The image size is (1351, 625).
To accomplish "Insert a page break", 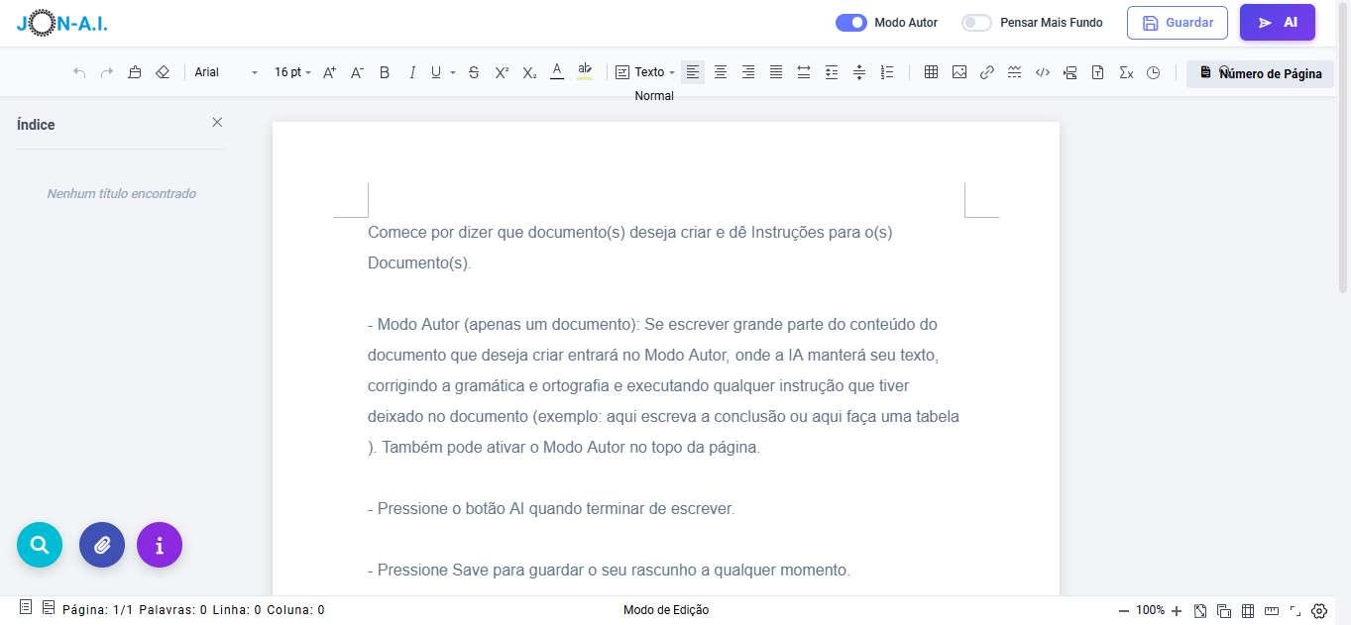I will (x=1070, y=72).
